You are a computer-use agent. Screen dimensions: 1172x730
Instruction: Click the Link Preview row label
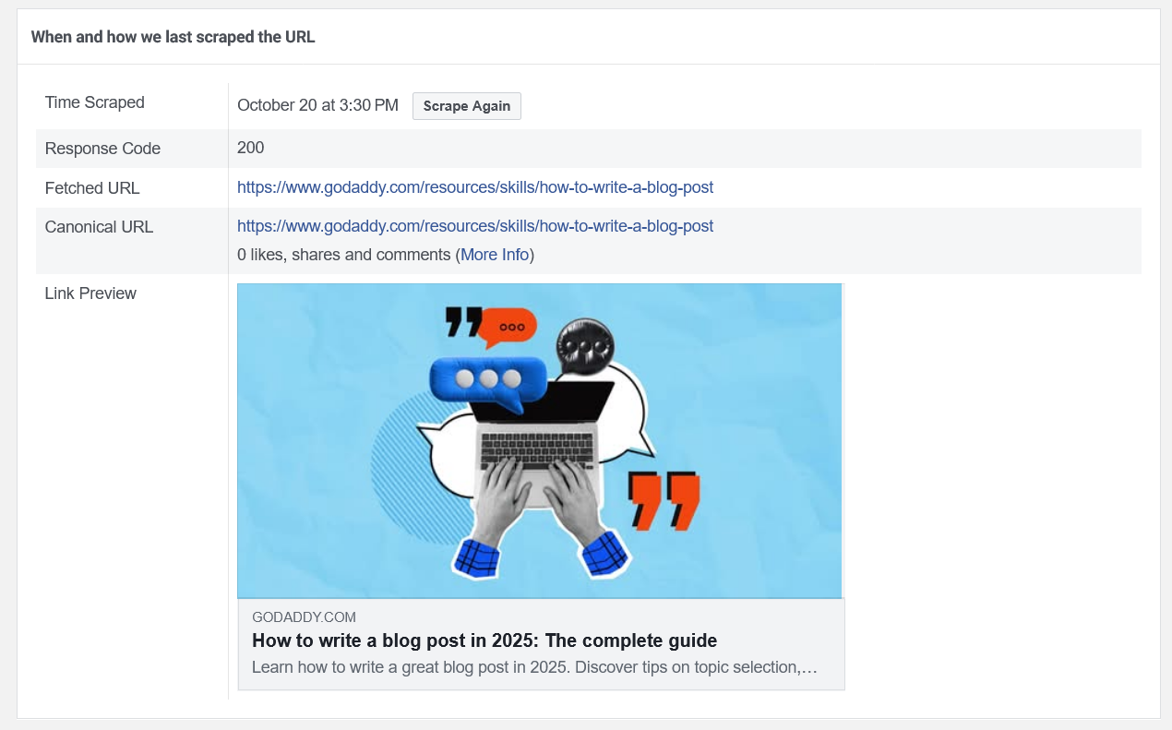90,293
